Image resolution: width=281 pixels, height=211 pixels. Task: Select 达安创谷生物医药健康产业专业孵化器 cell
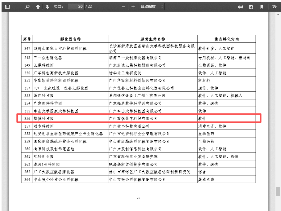click(x=70, y=134)
